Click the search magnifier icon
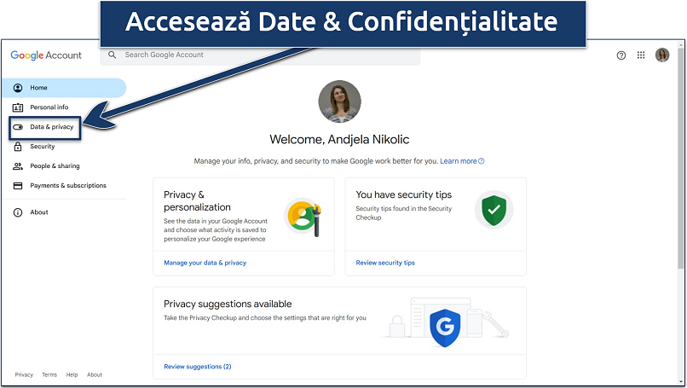 112,55
